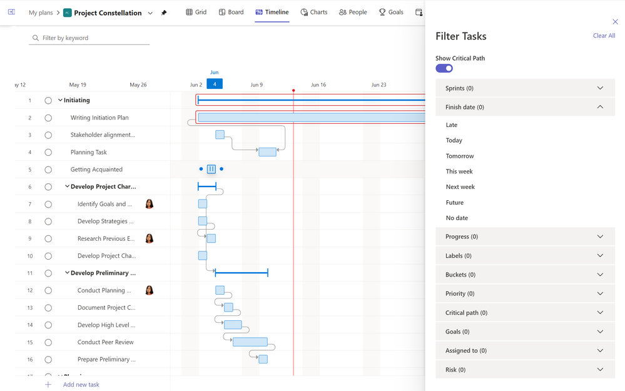Click Clear All filters link
Image resolution: width=625 pixels, height=391 pixels.
604,36
